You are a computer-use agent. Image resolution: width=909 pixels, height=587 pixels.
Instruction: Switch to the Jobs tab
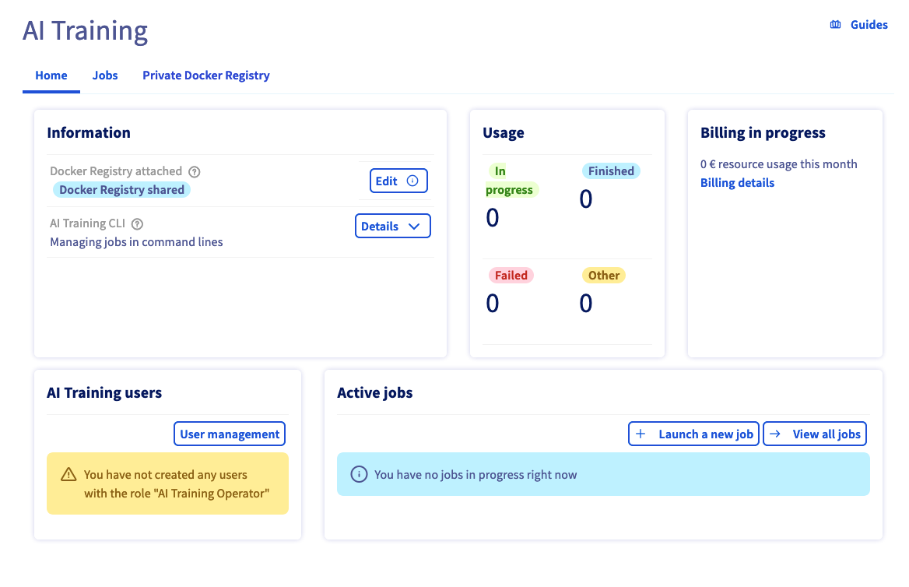point(105,76)
